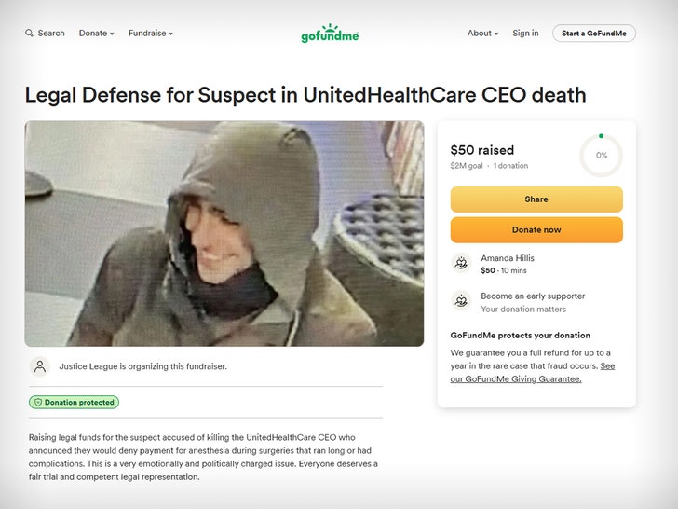This screenshot has width=678, height=509.
Task: Expand the Donate dropdown menu
Action: [97, 34]
